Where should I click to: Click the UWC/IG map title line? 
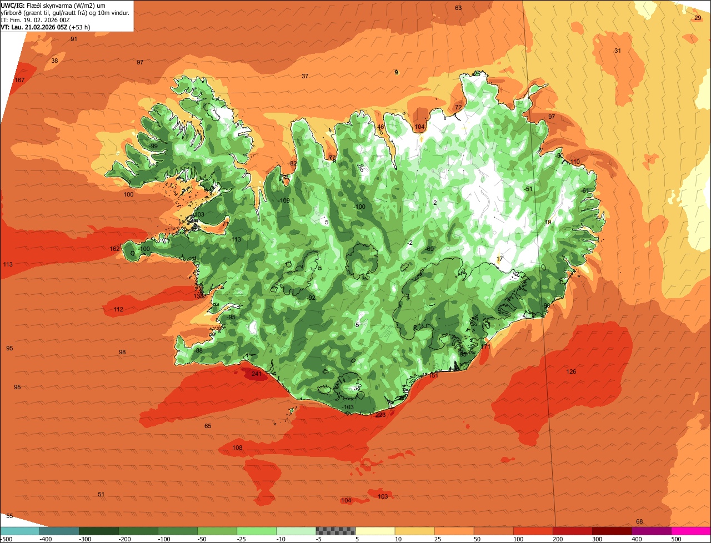[54, 6]
